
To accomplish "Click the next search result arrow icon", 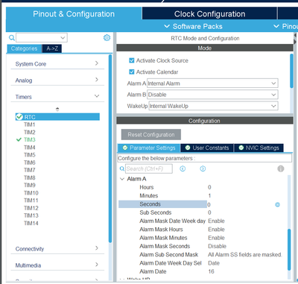I will click(x=203, y=169).
